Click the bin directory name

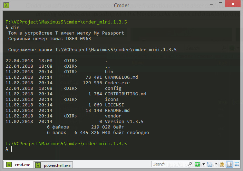point(109,72)
